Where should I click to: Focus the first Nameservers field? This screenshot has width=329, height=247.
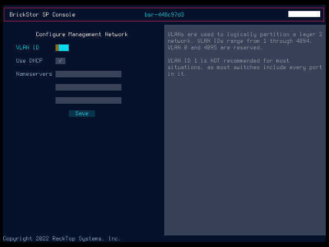coord(88,74)
